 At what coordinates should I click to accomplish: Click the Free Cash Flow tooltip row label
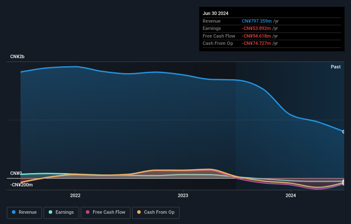pyautogui.click(x=219, y=36)
